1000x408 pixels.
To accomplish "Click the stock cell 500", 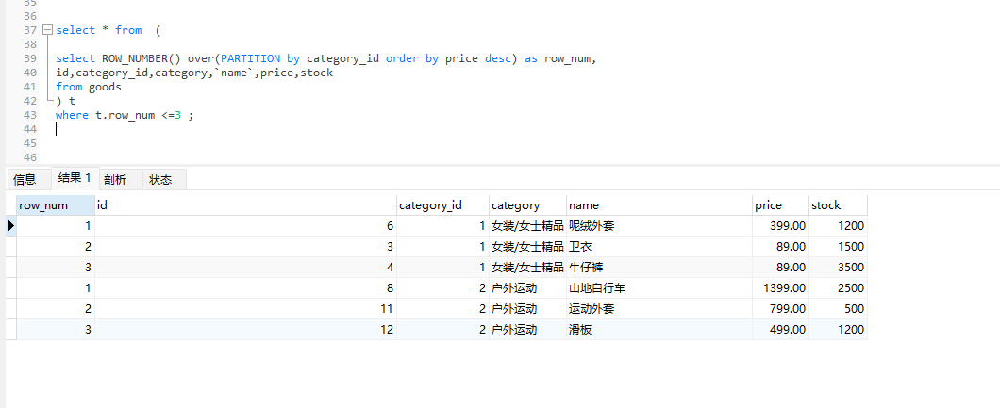I will 838,309.
